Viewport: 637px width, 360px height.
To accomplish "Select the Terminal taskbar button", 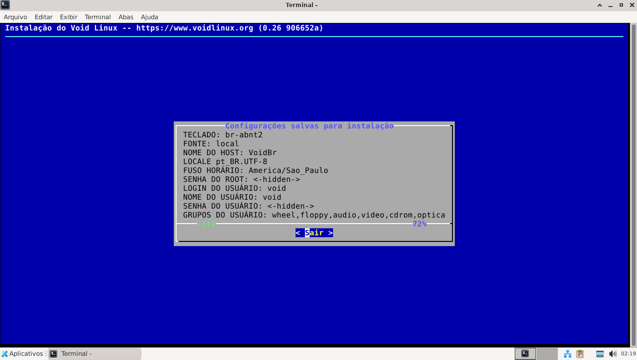I will click(95, 354).
